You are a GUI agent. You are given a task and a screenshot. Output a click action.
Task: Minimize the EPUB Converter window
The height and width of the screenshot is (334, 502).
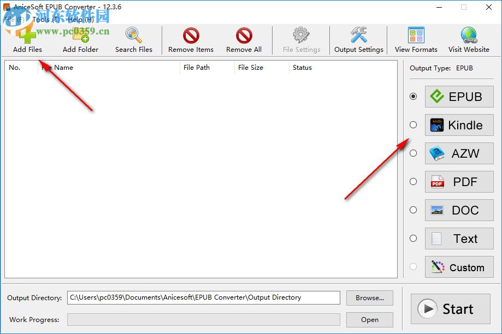[439, 7]
